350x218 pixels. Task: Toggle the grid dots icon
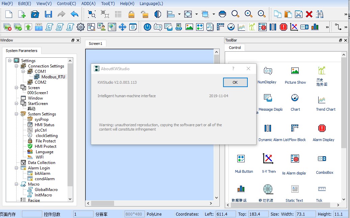(118, 14)
